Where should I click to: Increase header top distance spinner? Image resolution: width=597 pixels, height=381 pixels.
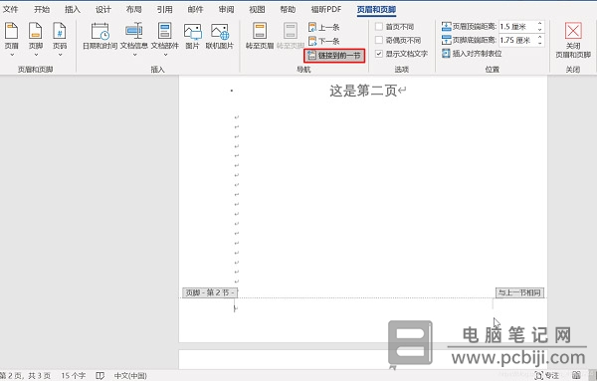pos(540,24)
